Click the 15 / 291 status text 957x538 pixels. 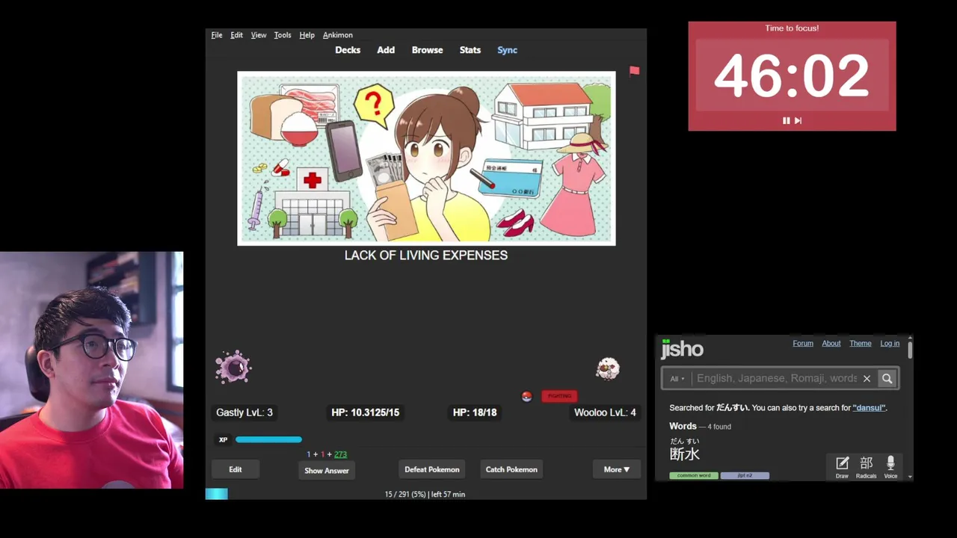point(425,495)
